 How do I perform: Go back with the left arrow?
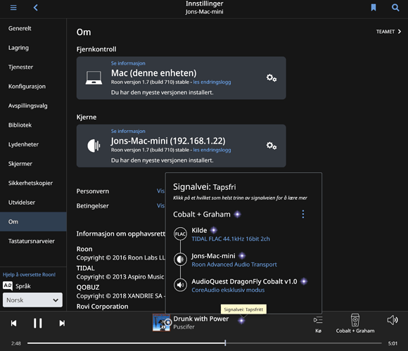pyautogui.click(x=36, y=8)
